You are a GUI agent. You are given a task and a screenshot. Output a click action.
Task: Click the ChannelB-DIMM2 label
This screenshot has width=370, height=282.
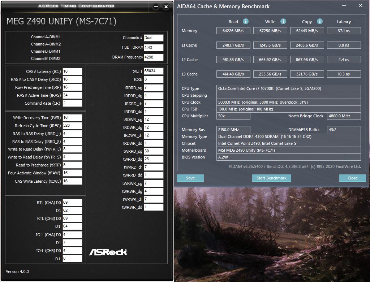click(46, 58)
